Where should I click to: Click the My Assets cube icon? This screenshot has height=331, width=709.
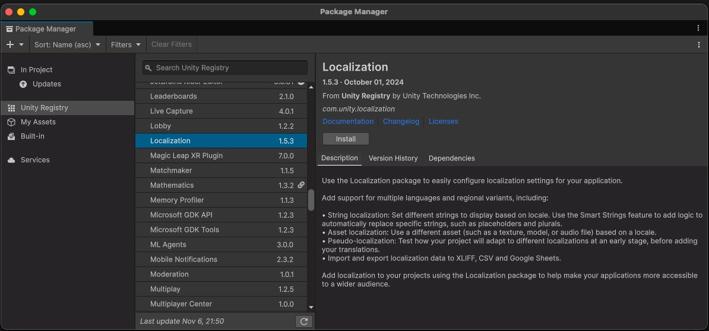pyautogui.click(x=11, y=122)
